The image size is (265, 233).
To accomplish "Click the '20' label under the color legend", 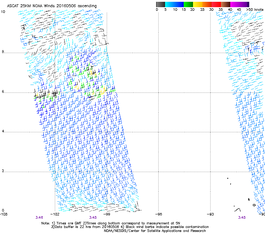I will click(192, 10).
